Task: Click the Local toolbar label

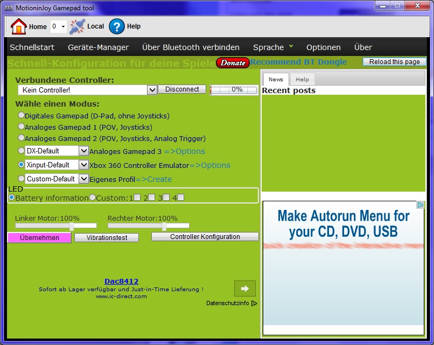Action: [95, 26]
